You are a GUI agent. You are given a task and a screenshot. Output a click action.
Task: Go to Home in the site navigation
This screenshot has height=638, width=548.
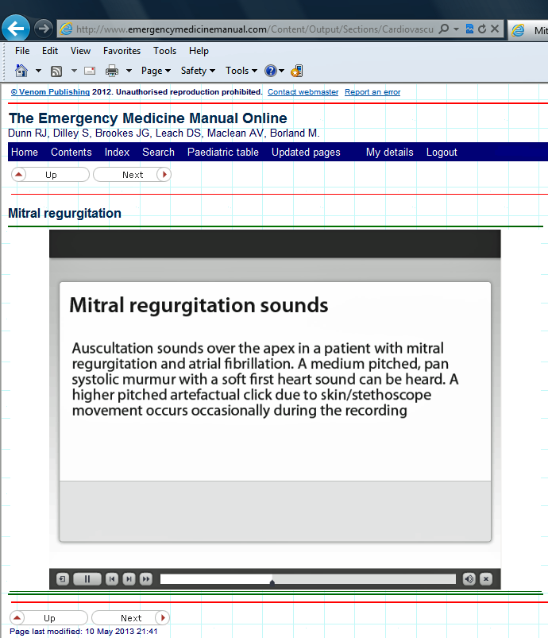25,153
